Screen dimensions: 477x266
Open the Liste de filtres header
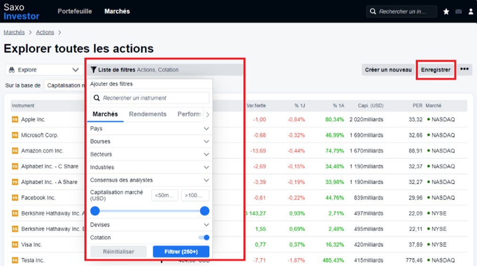click(165, 70)
